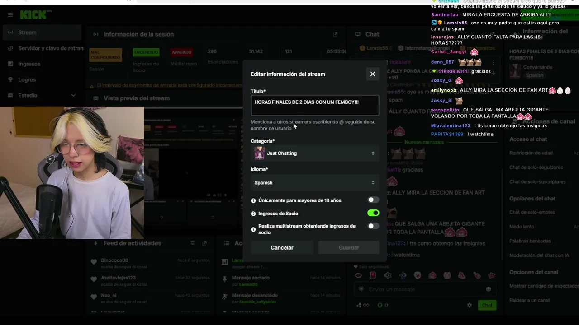Click the info icon beside Realiza multistream
Image resolution: width=579 pixels, height=325 pixels.
[253, 229]
